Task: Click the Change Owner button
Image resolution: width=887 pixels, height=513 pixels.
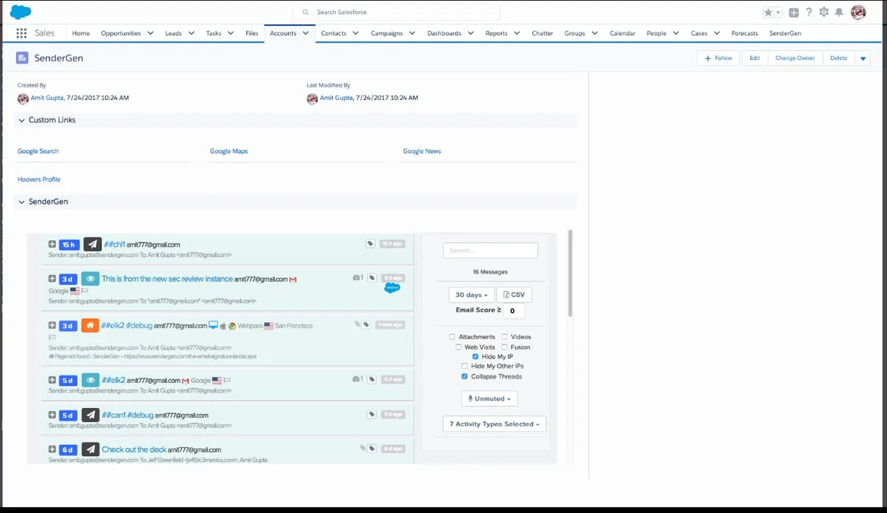Action: (795, 58)
